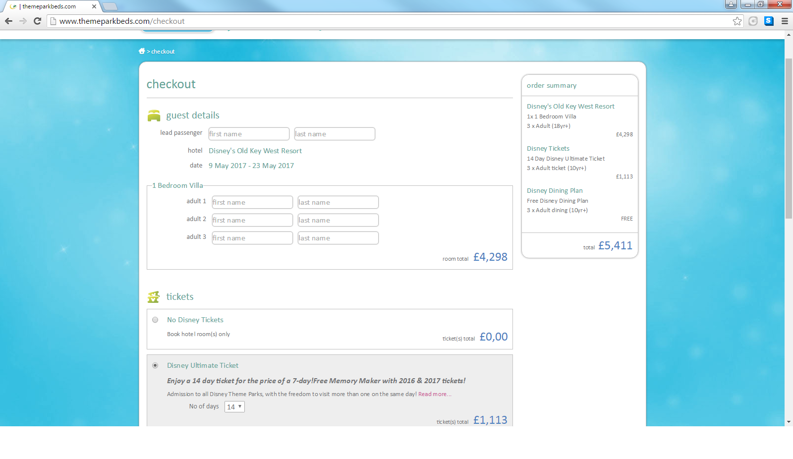Click adult 3 first name field
Viewport: 793px width, 459px height.
point(252,238)
